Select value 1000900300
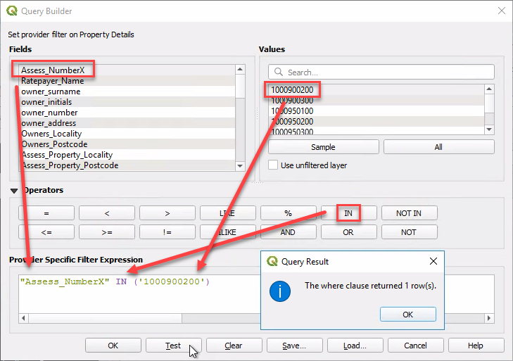The image size is (513, 361). 376,100
